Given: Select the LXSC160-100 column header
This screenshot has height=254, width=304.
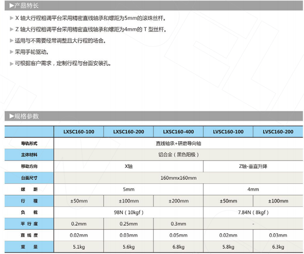Looking at the screenshot, I should coord(79,132).
